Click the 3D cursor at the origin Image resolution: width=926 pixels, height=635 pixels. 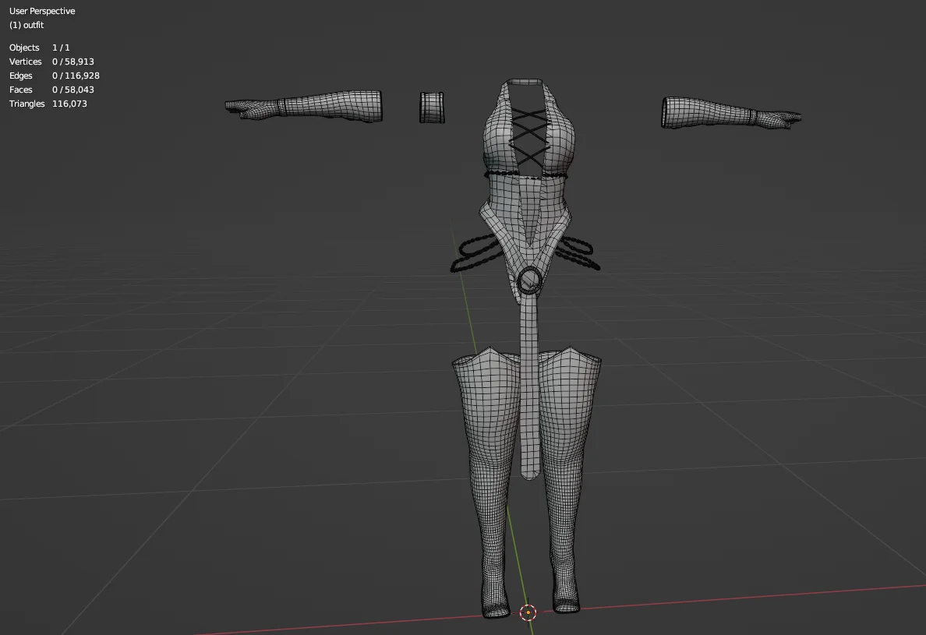point(528,612)
